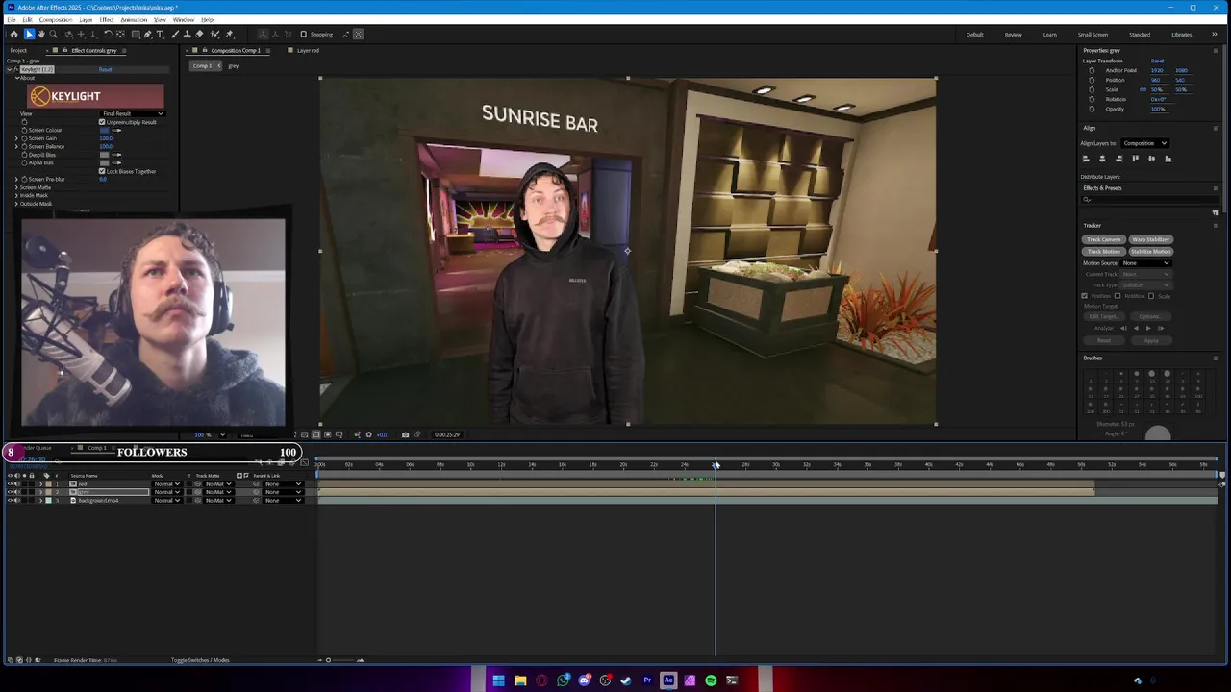Click the Stabilize Motion button
The height and width of the screenshot is (692, 1231).
pos(1150,251)
